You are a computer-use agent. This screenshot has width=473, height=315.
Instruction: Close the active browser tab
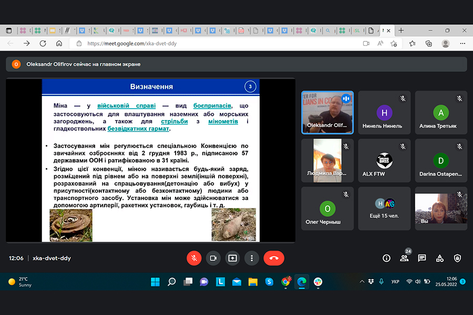(388, 30)
